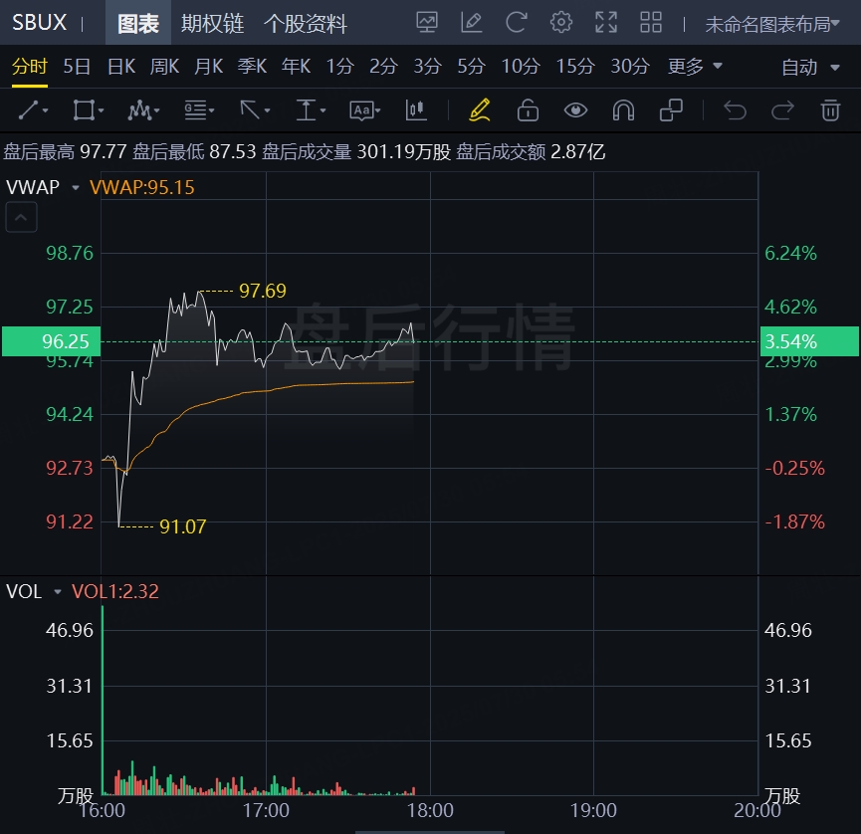Select the 10分 interval

(521, 67)
